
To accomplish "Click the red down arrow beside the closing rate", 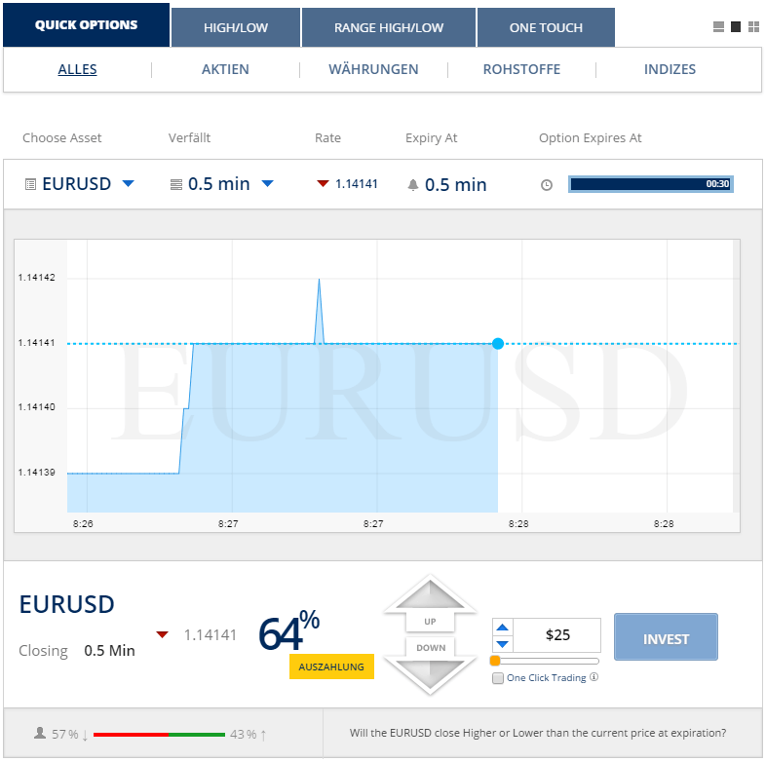I will pos(162,634).
